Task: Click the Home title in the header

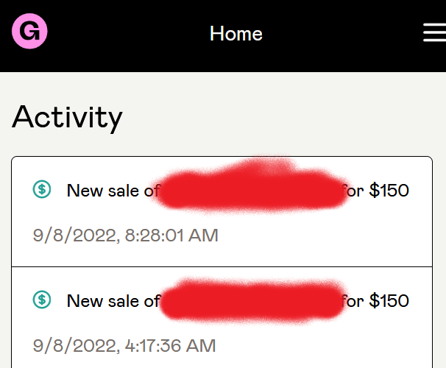Action: 236,34
